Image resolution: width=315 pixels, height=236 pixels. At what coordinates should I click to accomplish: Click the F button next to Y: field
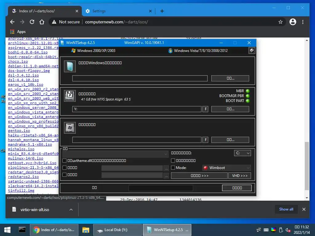(x=205, y=109)
